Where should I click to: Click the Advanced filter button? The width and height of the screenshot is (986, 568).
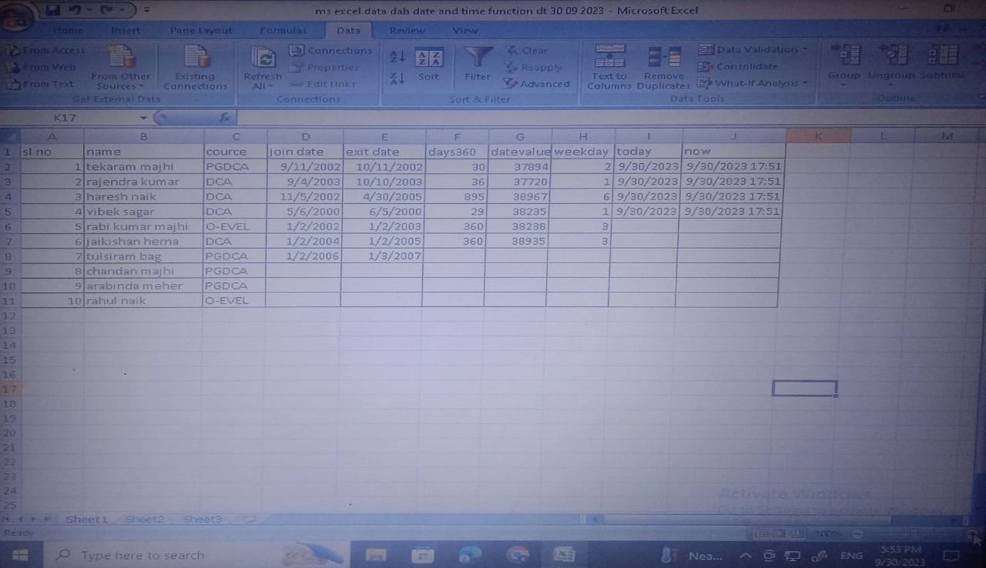pyautogui.click(x=538, y=84)
